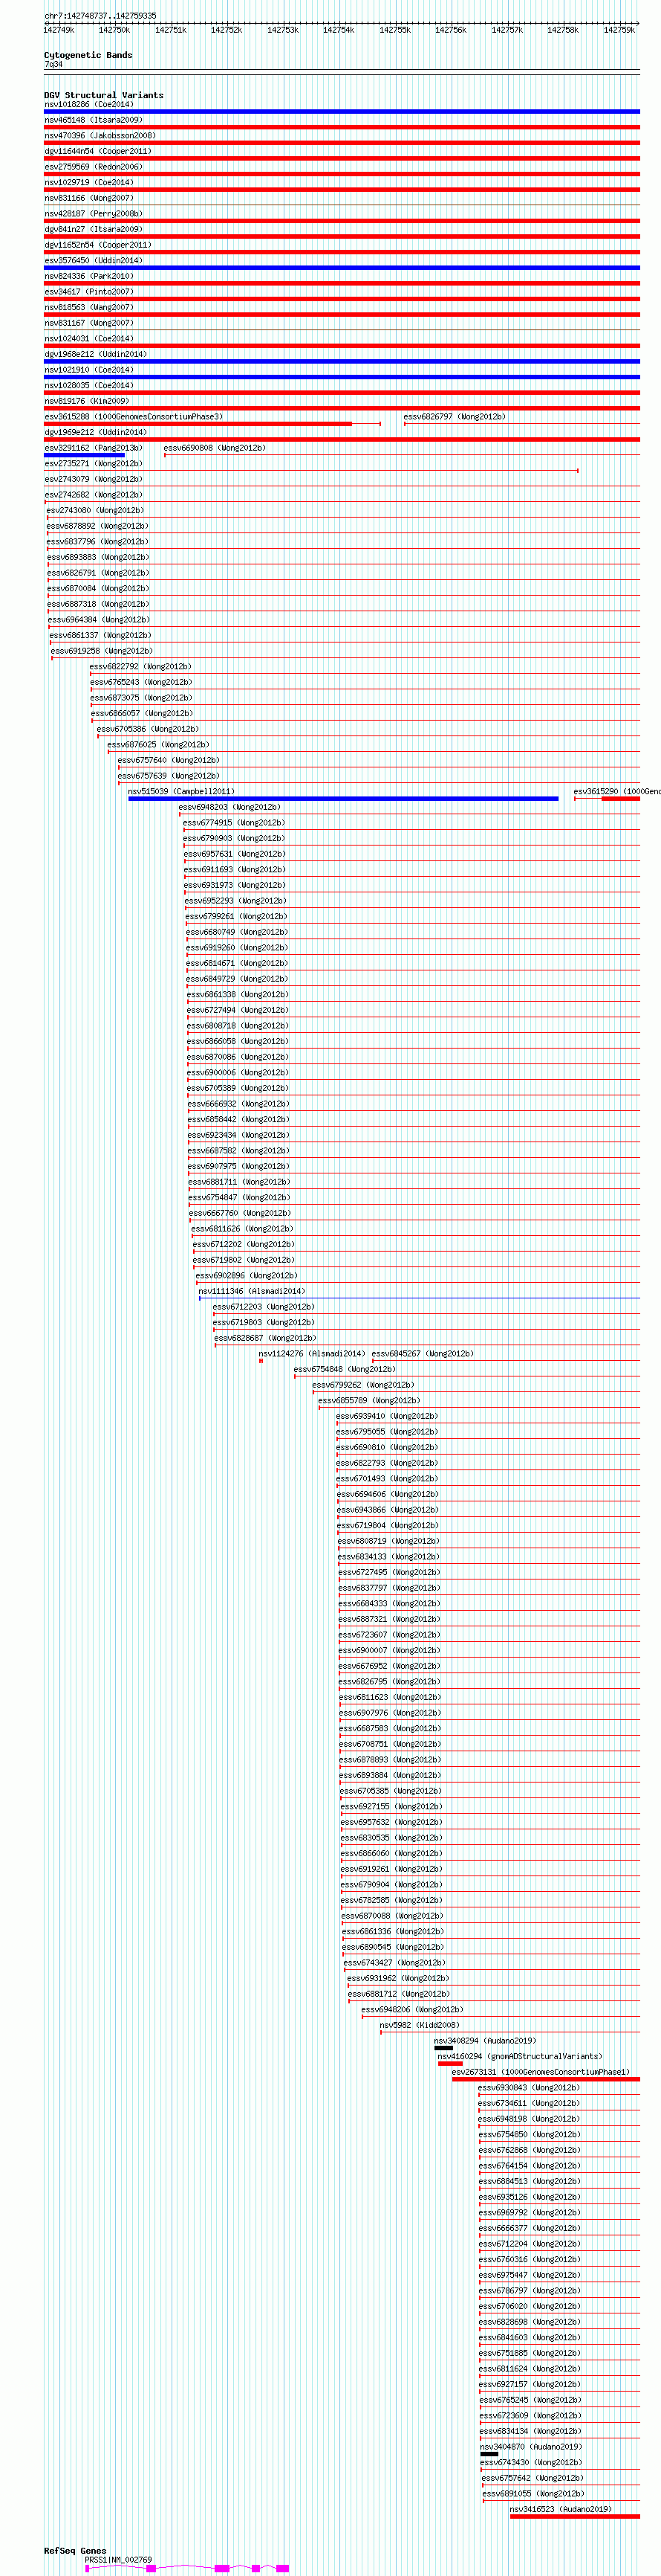Select esv3291162 (Pang2013b) variant

pos(93,448)
